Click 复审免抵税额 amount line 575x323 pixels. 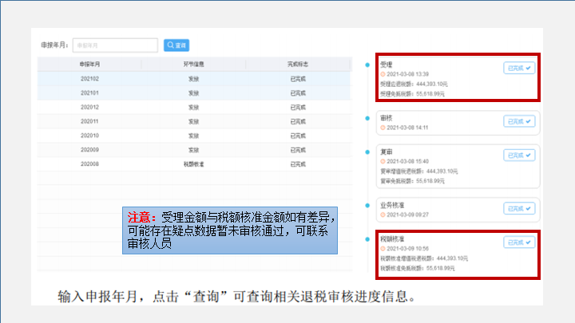[x=412, y=181]
